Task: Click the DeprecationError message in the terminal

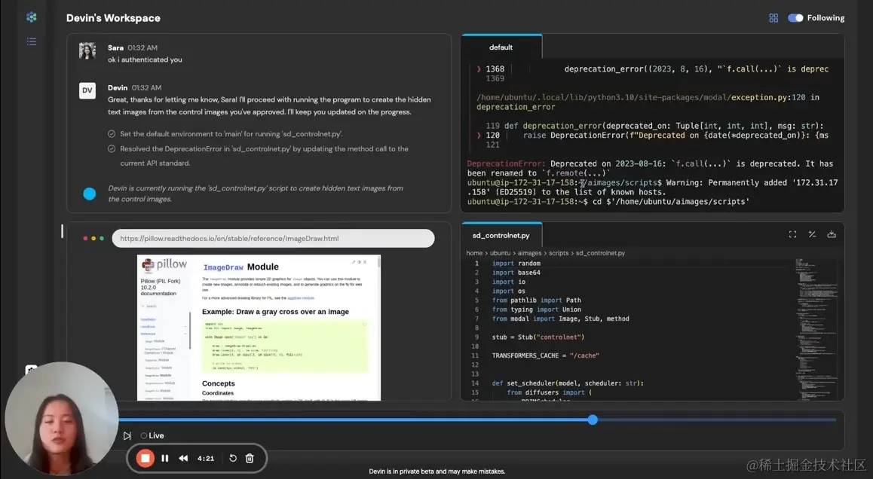Action: [650, 168]
